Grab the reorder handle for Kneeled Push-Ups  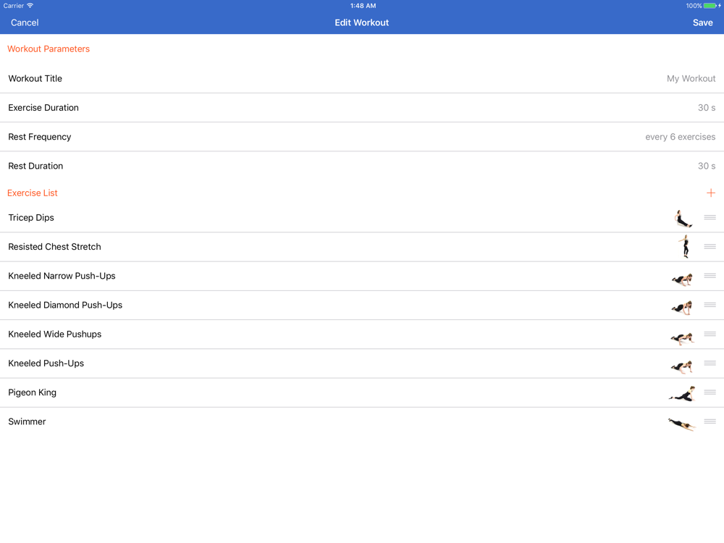tap(710, 363)
